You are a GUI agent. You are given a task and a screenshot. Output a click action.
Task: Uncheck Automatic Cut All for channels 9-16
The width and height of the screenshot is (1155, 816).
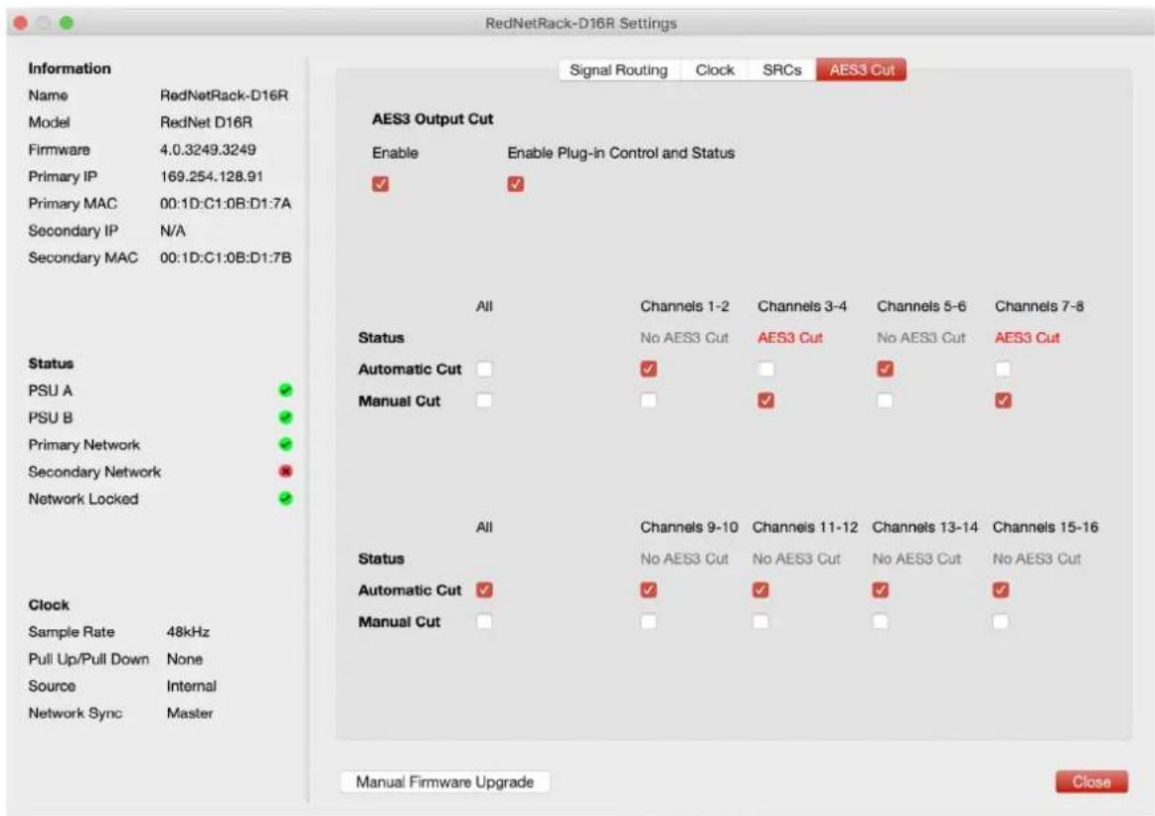coord(484,590)
